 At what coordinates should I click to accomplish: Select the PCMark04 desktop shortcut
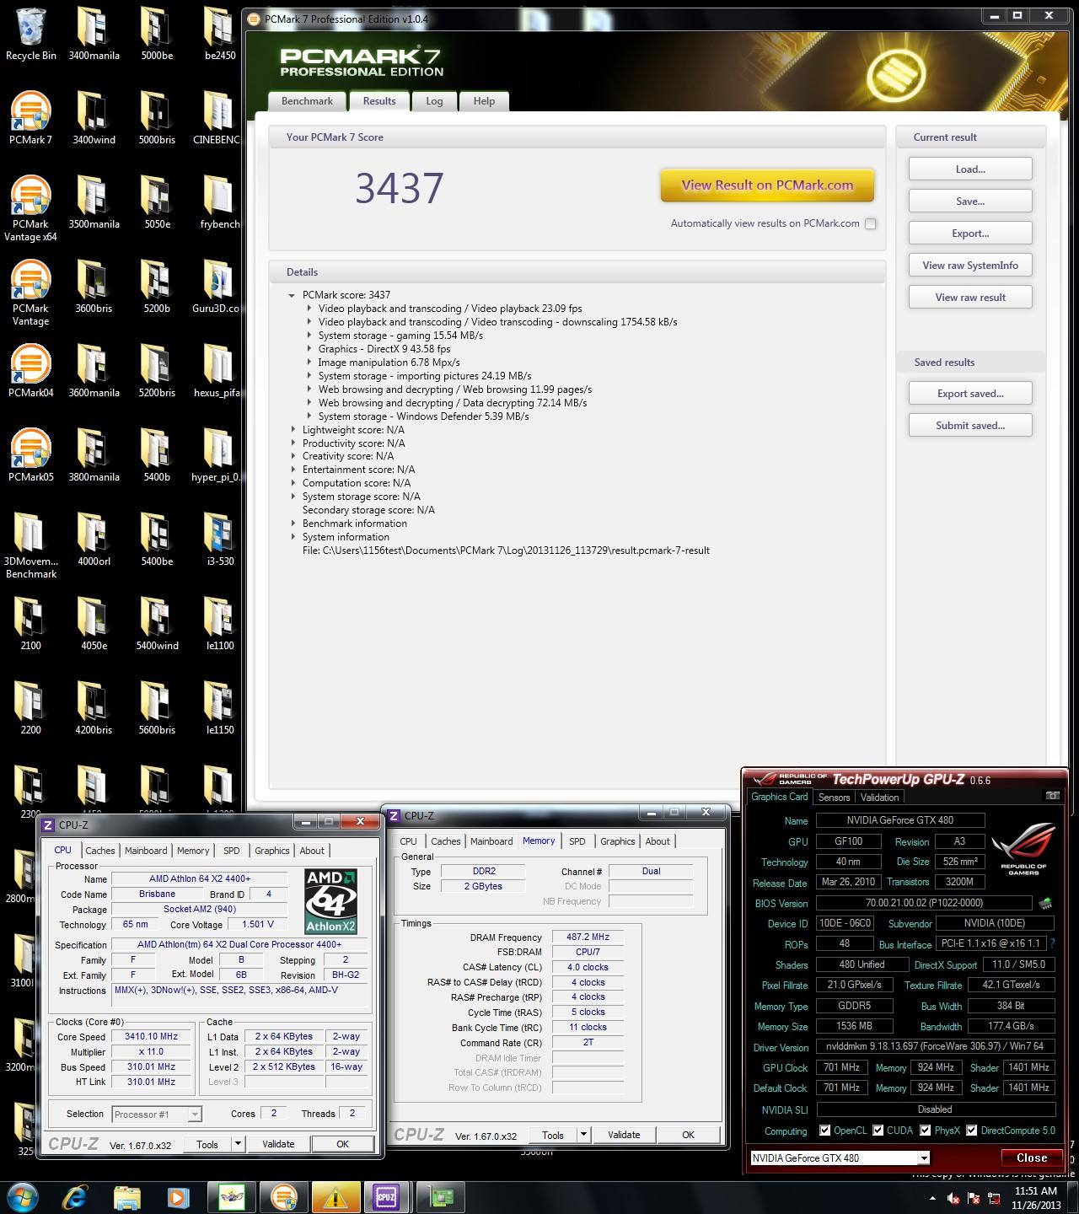tap(30, 371)
